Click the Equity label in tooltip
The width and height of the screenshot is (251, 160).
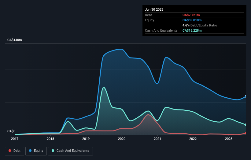[x=149, y=20]
